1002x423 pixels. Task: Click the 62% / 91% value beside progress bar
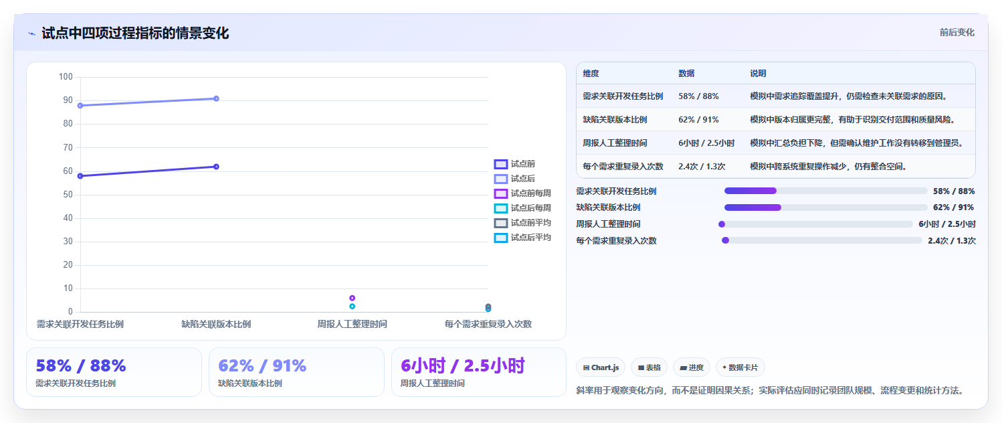(x=953, y=207)
